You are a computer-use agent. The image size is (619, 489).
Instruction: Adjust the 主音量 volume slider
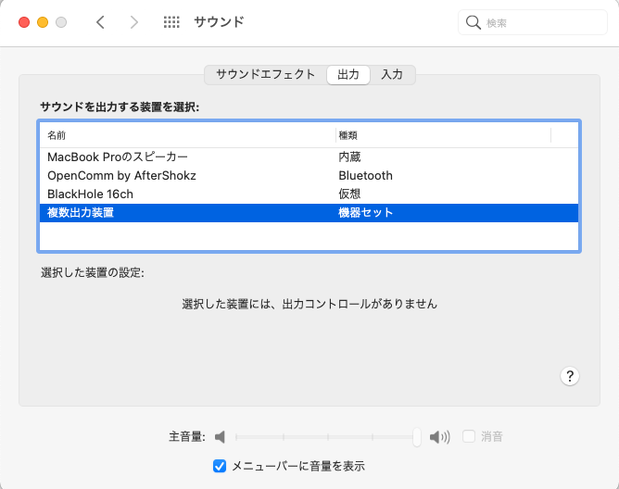[326, 437]
